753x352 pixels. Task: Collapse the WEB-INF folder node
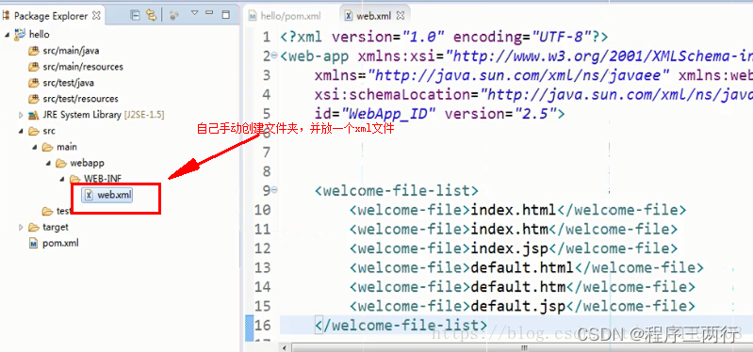[62, 180]
